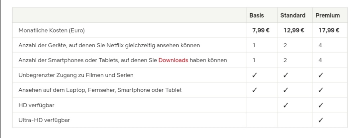The height and width of the screenshot is (138, 359).
Task: Click Unbegrenzter Zugang checkmark in Basis column
Action: (x=254, y=75)
